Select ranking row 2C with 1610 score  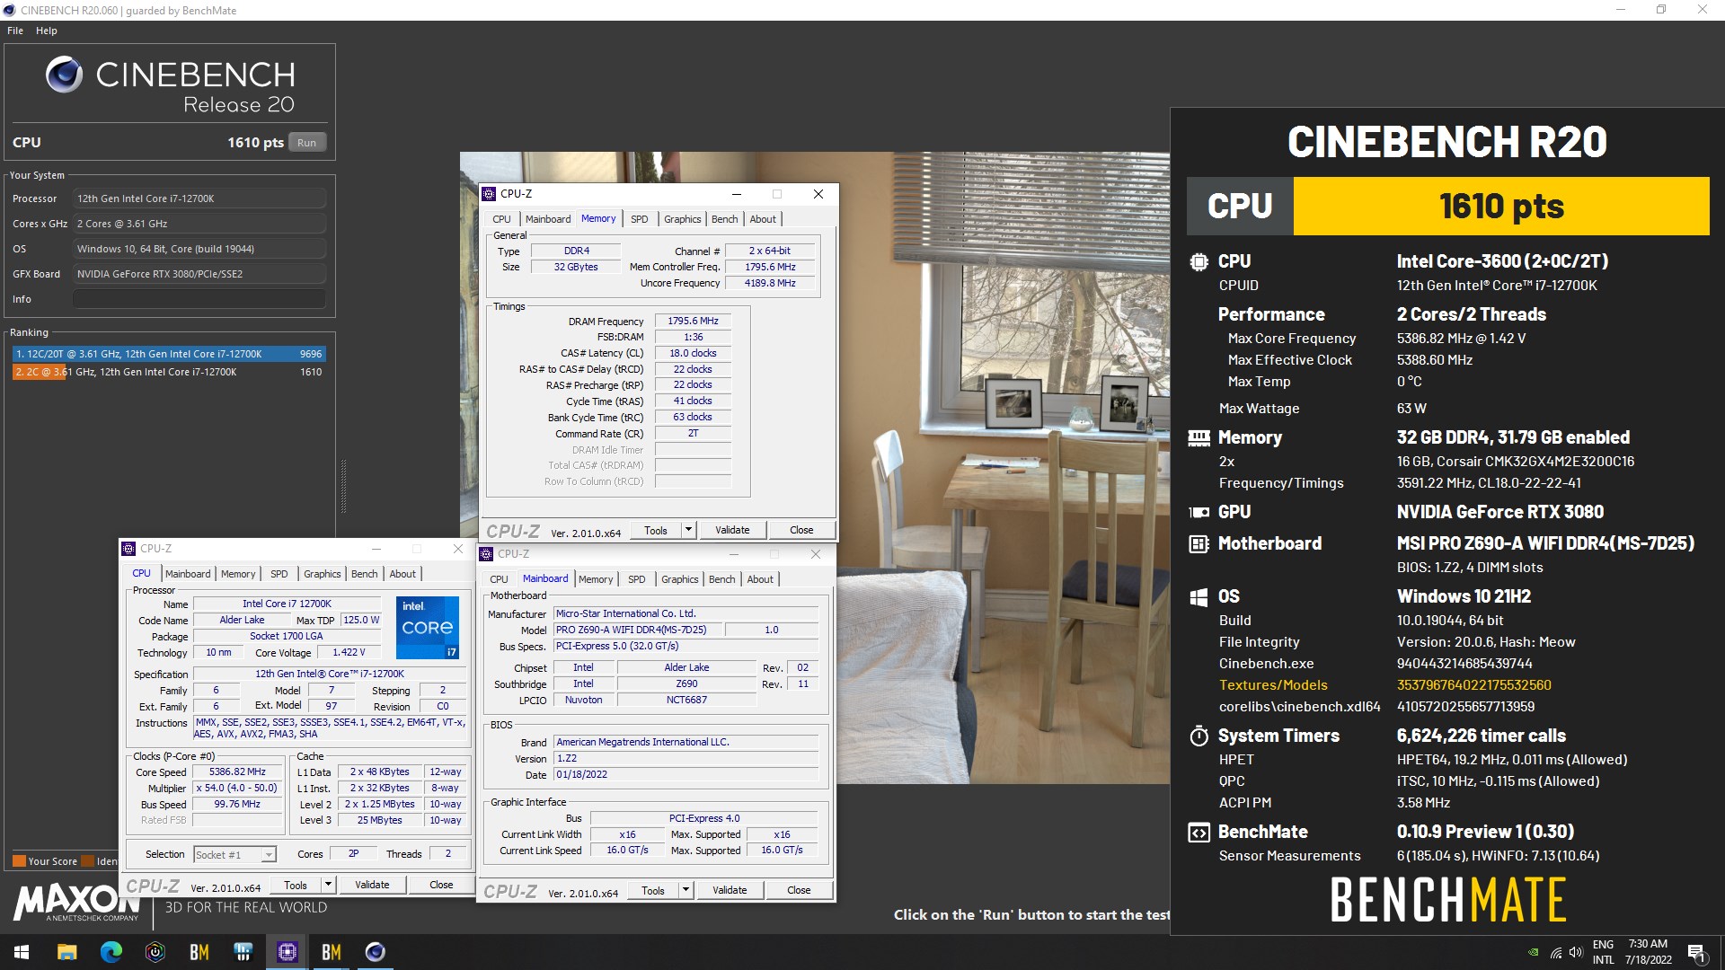pyautogui.click(x=168, y=372)
